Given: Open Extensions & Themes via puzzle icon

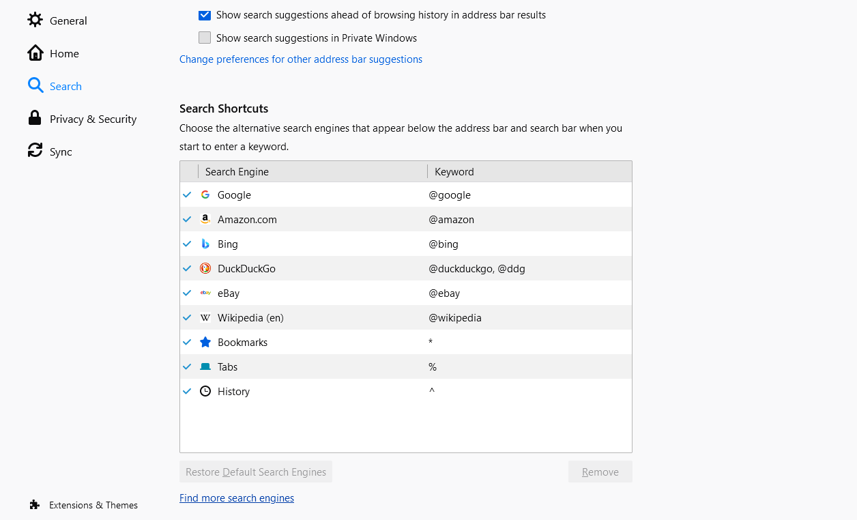Looking at the screenshot, I should (33, 505).
